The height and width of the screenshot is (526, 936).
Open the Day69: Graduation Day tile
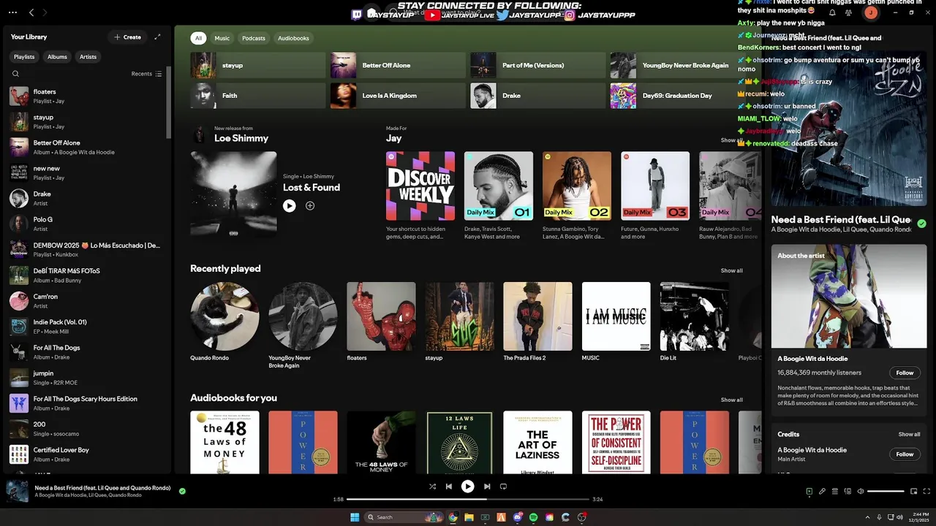point(678,96)
